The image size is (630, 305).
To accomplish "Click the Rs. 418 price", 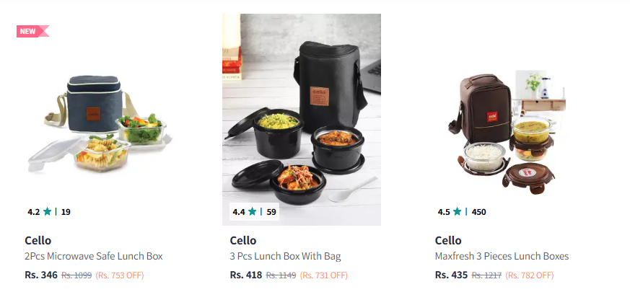I will tap(246, 275).
